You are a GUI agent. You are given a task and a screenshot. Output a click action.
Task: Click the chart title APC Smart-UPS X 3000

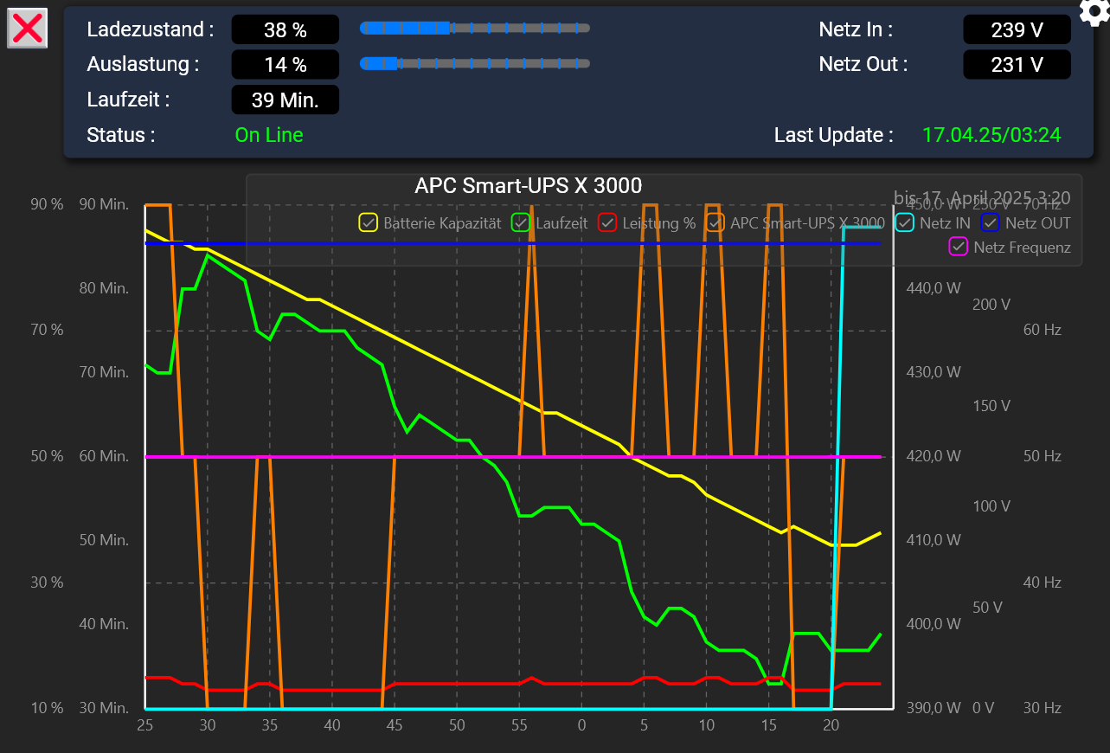[529, 185]
